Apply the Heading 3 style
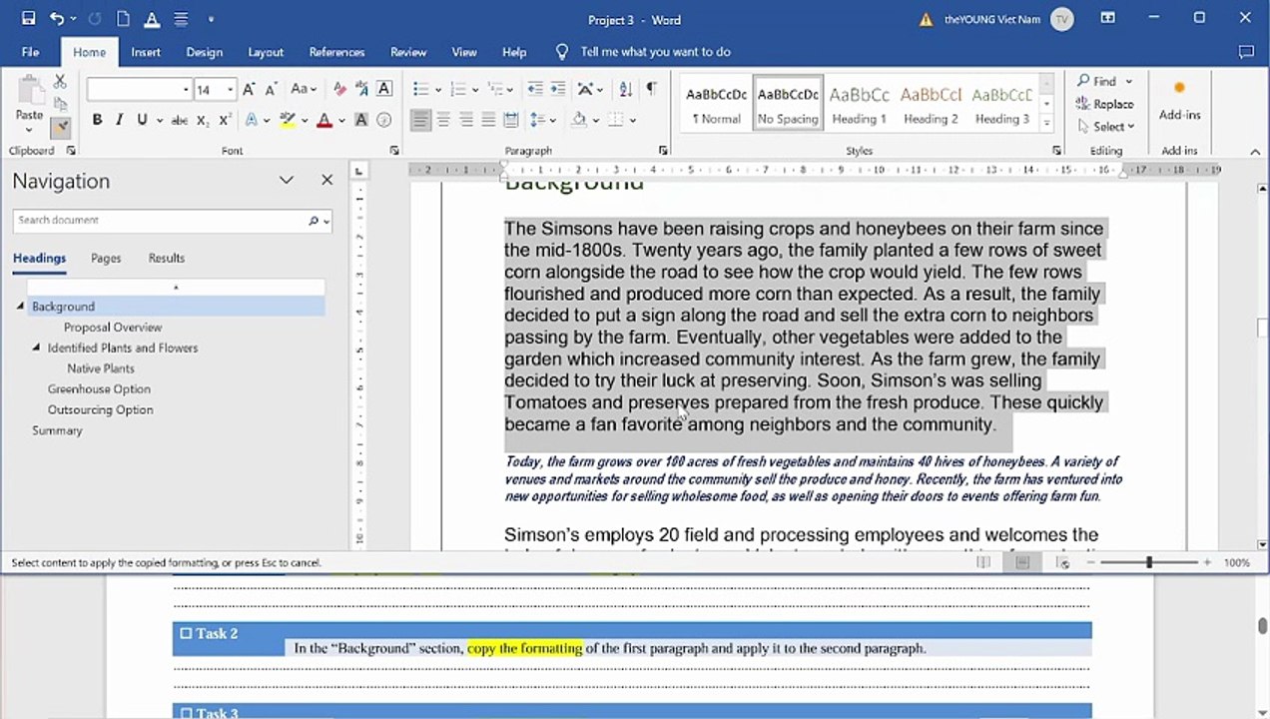Image resolution: width=1270 pixels, height=719 pixels. point(1001,104)
